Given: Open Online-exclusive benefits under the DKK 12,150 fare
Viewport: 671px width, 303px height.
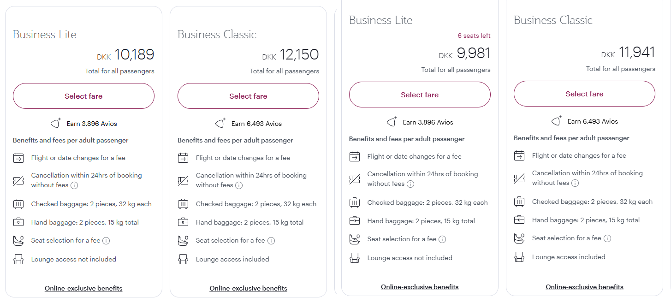Looking at the screenshot, I should 248,288.
